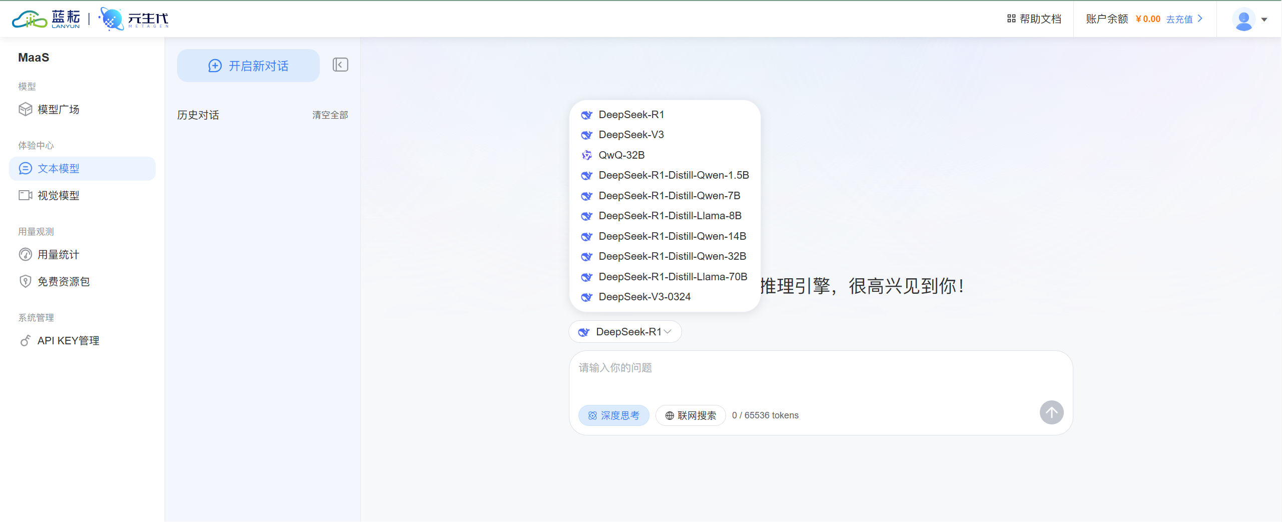This screenshot has width=1282, height=522.
Task: Start a new conversation with 开启新对话
Action: pos(248,66)
